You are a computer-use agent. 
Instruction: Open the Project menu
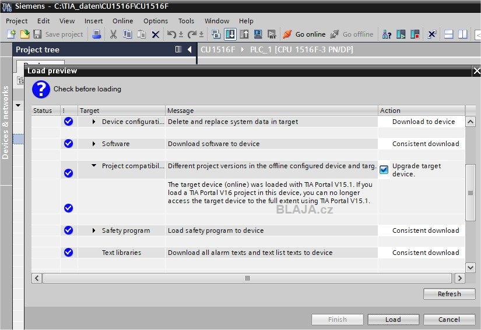coord(16,21)
